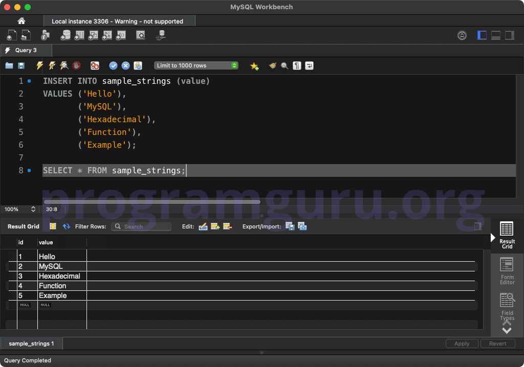This screenshot has height=367, width=524.
Task: Rollback the transaction X icon
Action: click(126, 65)
